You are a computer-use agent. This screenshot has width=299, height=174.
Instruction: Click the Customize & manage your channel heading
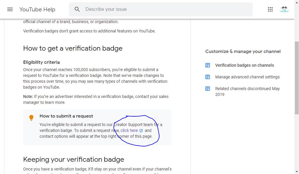pos(243,51)
